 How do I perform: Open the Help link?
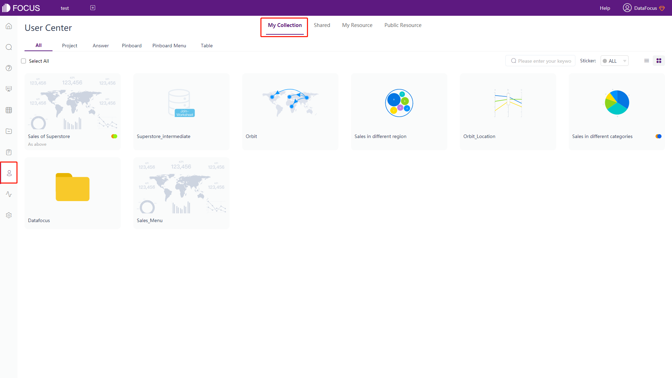[x=605, y=8]
